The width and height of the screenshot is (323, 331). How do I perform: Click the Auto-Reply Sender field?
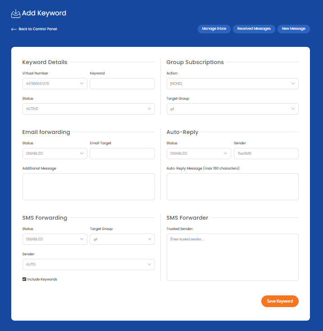266,153
